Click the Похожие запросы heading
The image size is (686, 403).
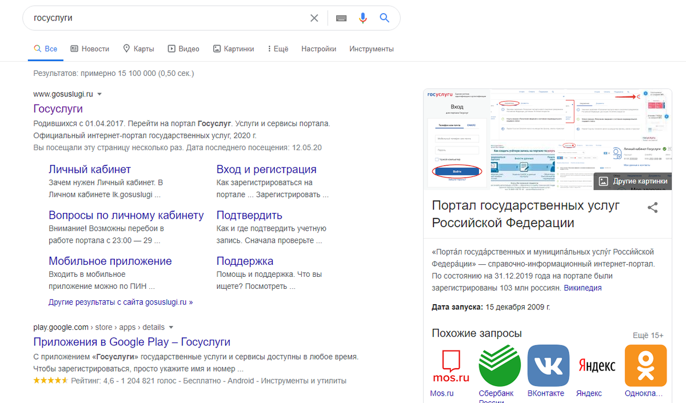477,333
